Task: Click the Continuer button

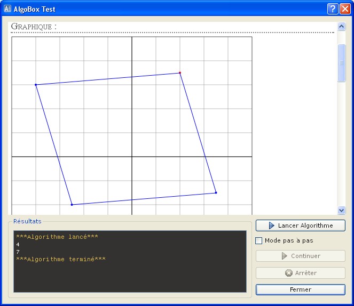Action: coord(300,256)
